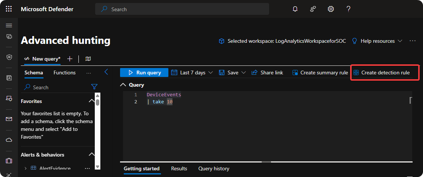Open the shield icon in left sidebar
The image size is (423, 177).
pos(9,57)
